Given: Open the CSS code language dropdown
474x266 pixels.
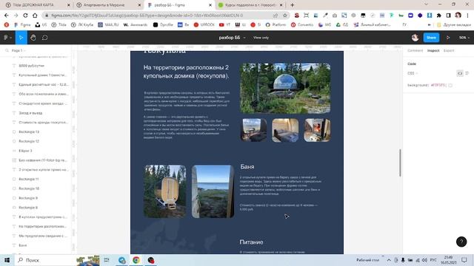Looking at the screenshot, I should click(413, 73).
